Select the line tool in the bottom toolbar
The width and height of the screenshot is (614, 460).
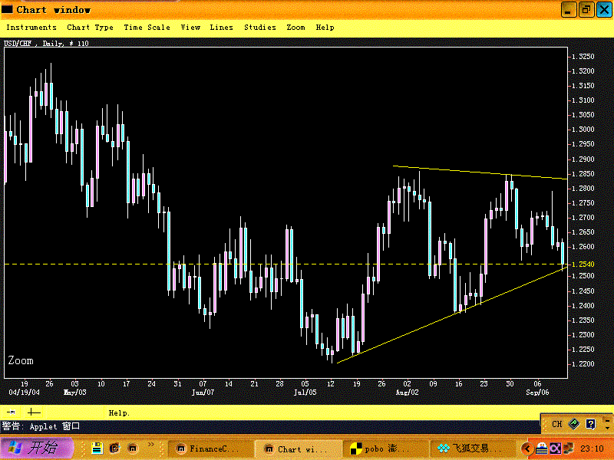[11, 412]
